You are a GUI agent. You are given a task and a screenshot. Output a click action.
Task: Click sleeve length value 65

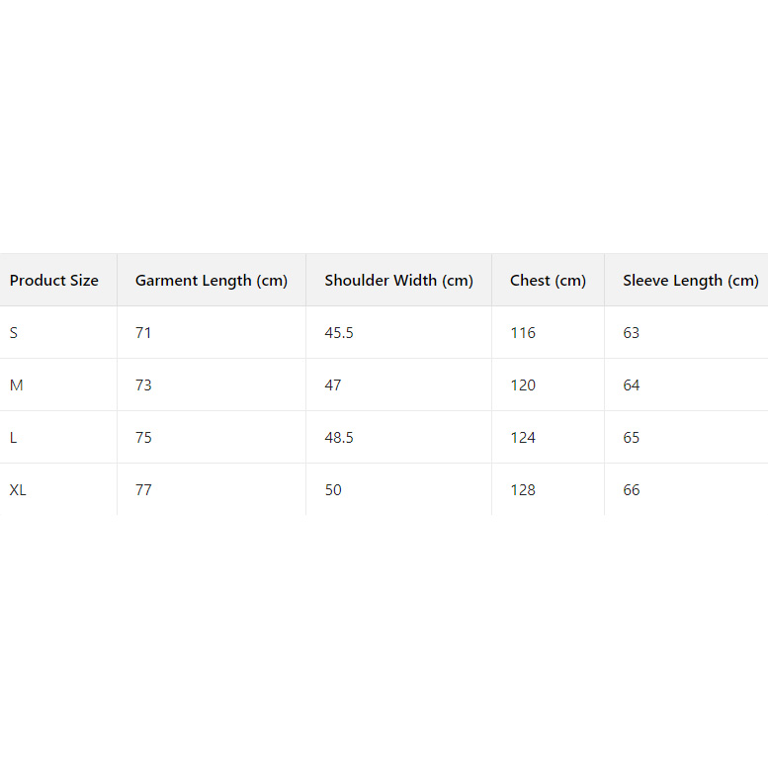point(632,438)
